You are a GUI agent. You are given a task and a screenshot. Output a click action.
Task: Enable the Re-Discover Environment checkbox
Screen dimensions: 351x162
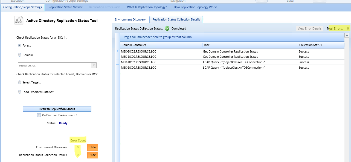pyautogui.click(x=39, y=115)
